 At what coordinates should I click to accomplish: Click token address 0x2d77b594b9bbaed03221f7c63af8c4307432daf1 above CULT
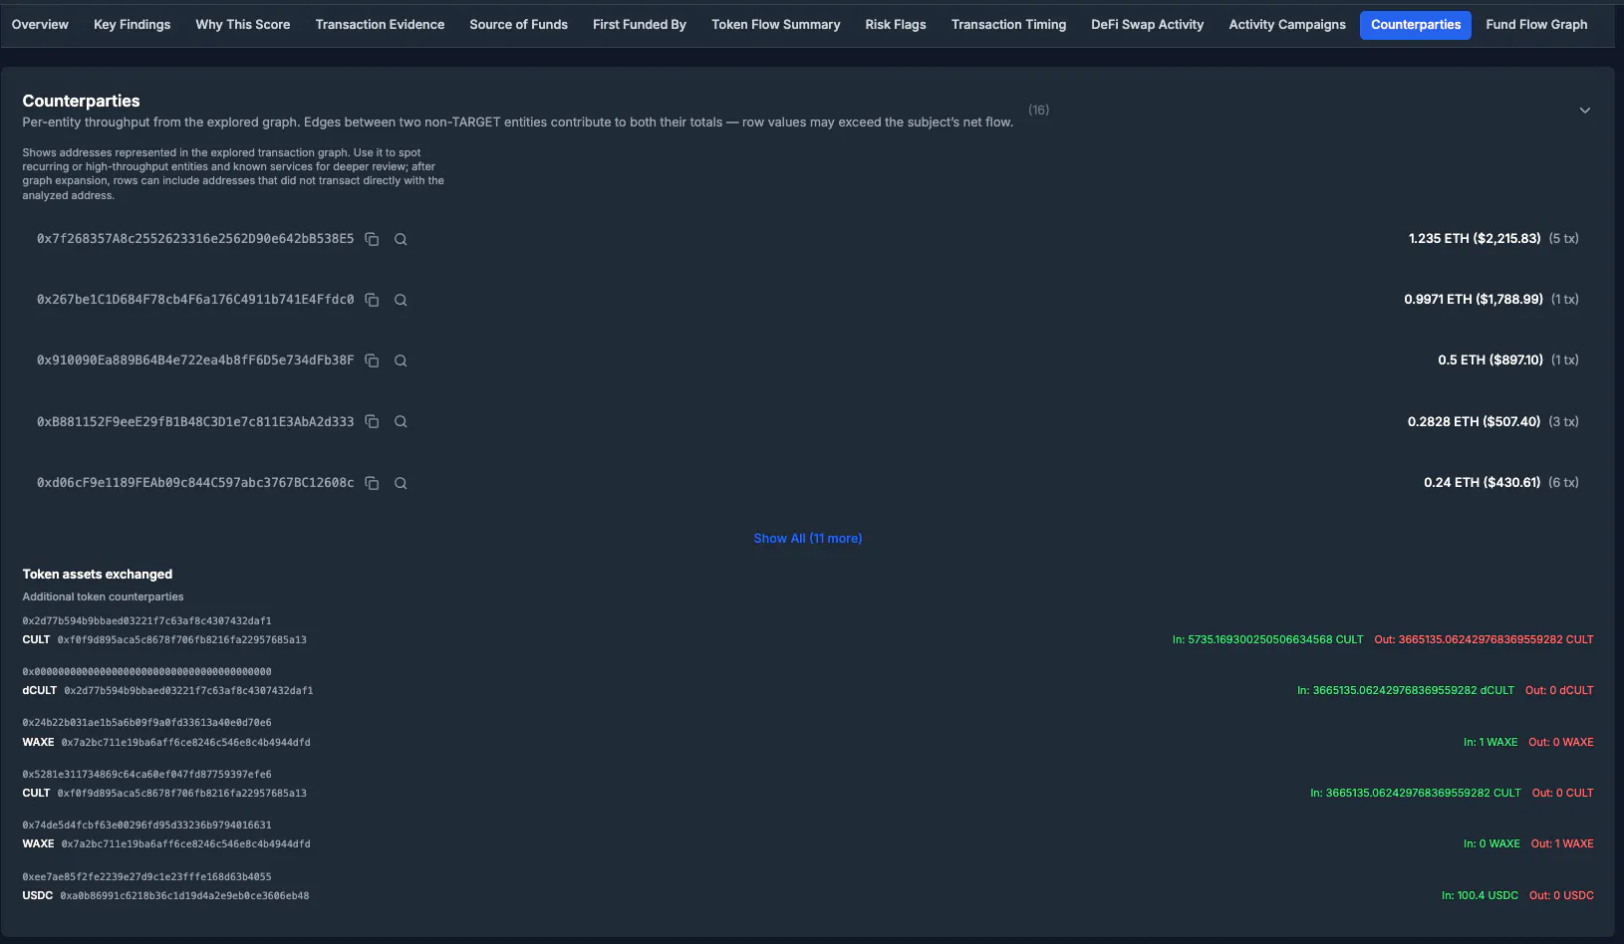tap(146, 620)
